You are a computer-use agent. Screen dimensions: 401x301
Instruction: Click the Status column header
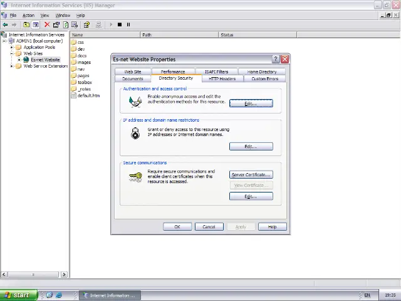pos(258,34)
